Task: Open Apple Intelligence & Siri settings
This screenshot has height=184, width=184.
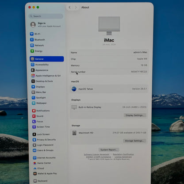Action: 46,76
